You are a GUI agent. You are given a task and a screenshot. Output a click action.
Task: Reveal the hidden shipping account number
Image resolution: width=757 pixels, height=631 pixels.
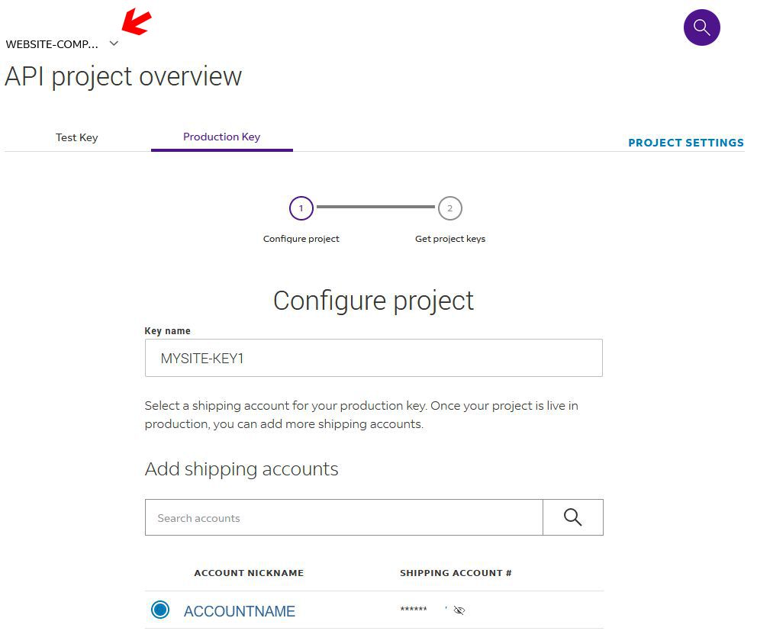[459, 610]
